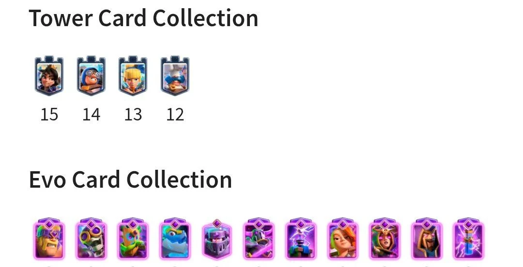Click the level 12 label
The image size is (523, 267).
pos(175,115)
